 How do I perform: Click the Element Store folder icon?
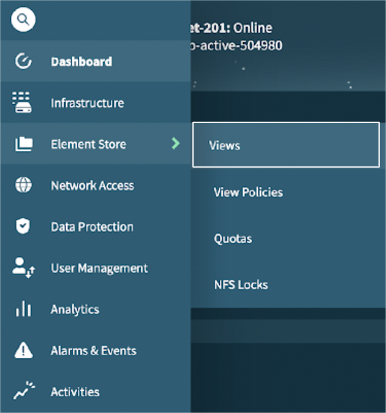(23, 144)
